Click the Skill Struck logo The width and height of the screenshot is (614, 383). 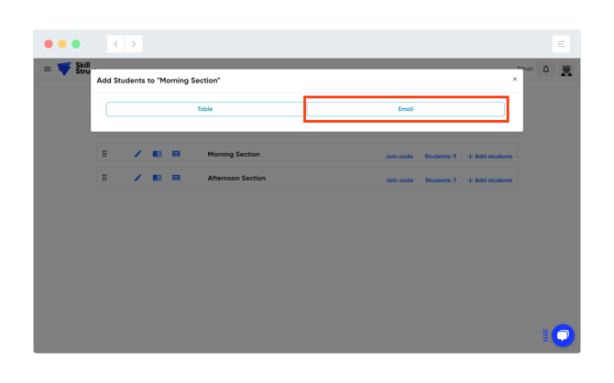[x=65, y=69]
